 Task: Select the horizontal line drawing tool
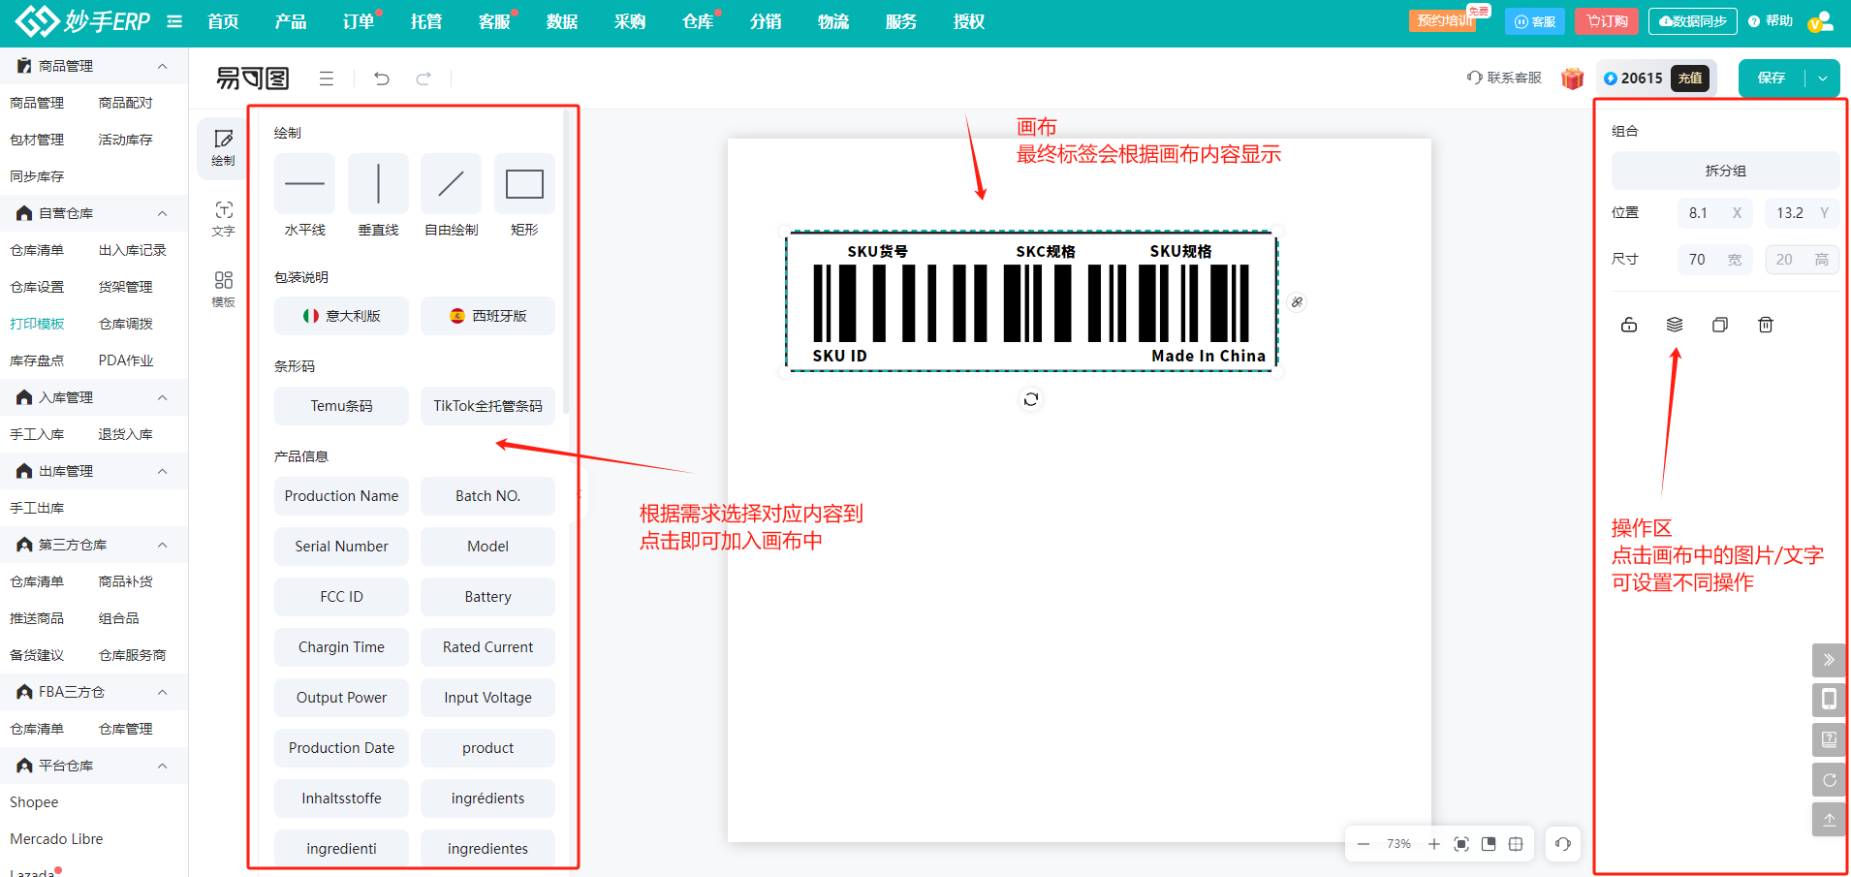click(x=304, y=184)
